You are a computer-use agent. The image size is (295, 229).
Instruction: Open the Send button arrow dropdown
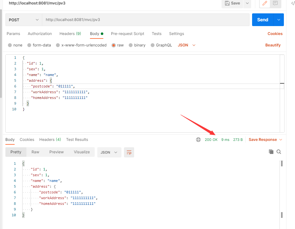click(279, 20)
